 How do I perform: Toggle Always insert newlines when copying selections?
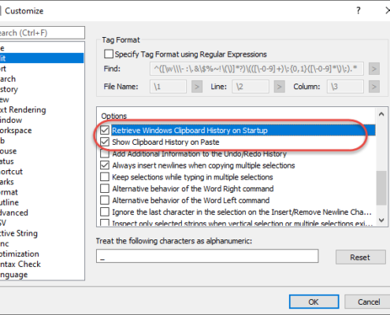105,165
